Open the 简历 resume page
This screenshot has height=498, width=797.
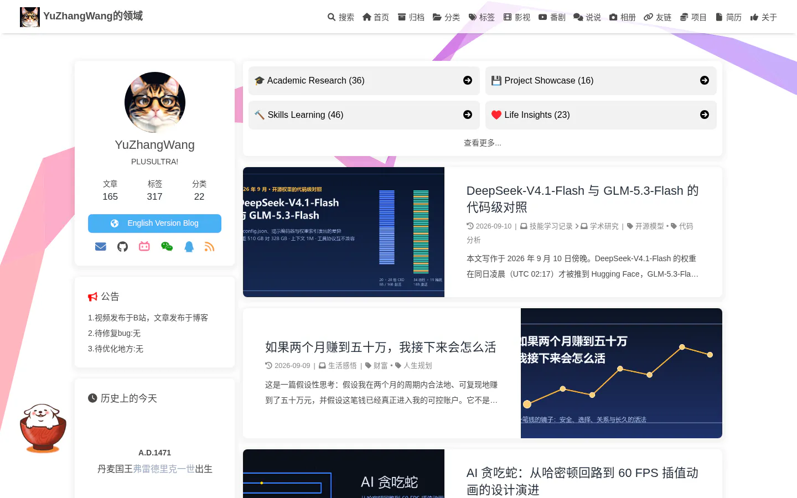[728, 17]
